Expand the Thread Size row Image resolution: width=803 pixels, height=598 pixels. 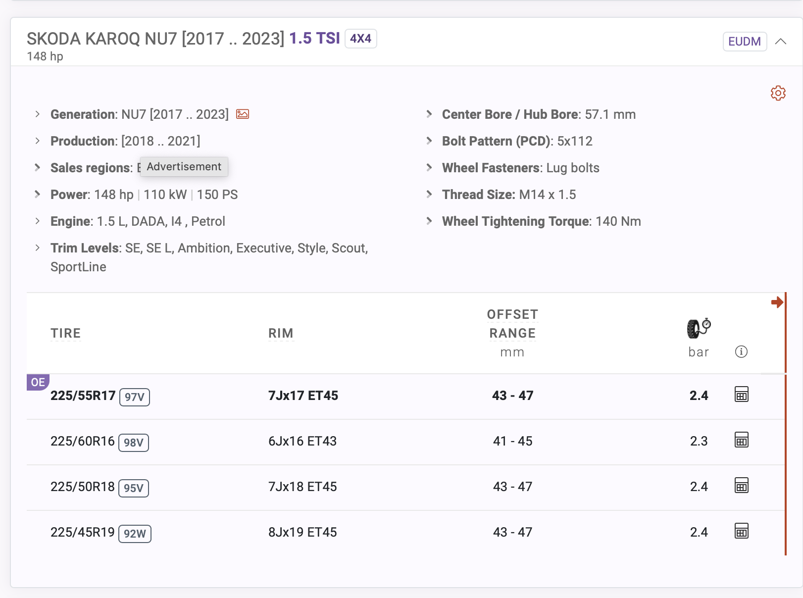tap(429, 195)
